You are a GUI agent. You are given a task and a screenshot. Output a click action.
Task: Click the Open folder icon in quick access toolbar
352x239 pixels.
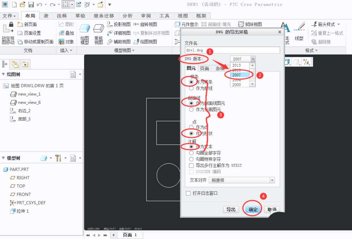(23, 4)
